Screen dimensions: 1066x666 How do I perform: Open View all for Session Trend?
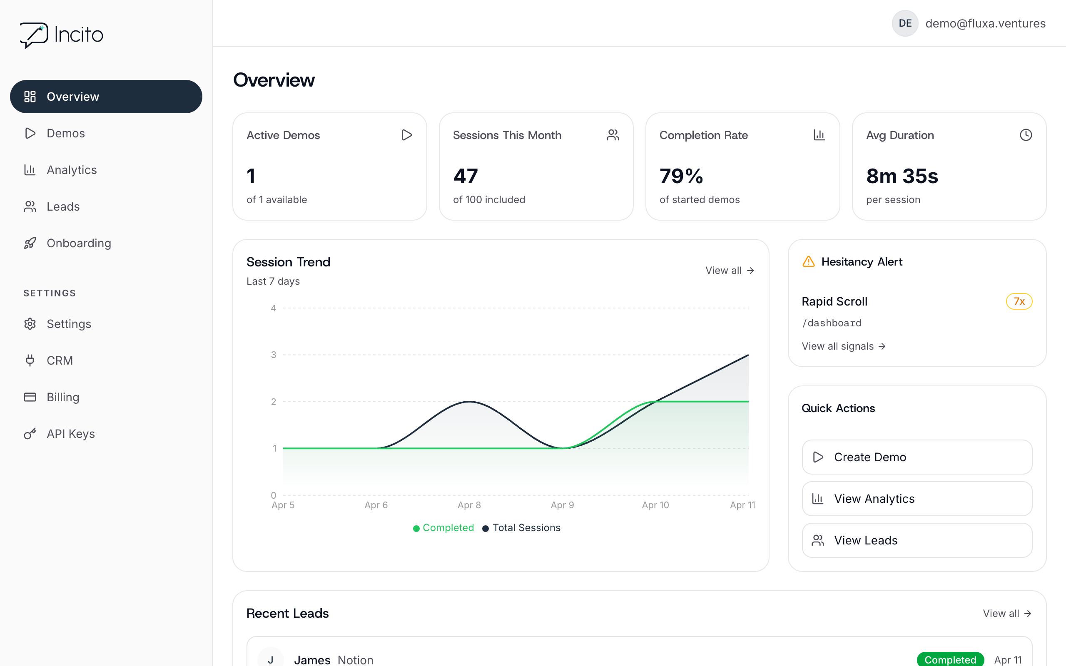pyautogui.click(x=729, y=270)
